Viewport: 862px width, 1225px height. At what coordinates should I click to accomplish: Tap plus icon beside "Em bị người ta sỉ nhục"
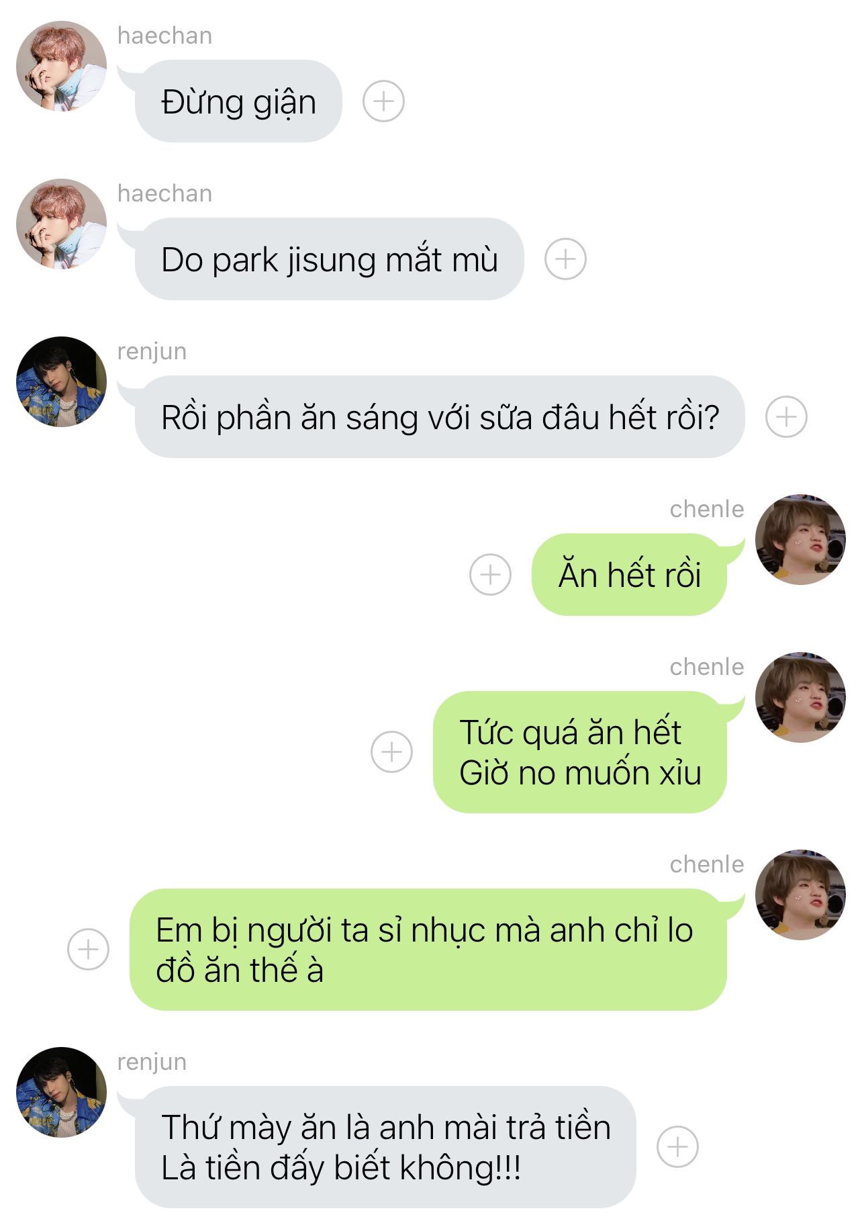tap(88, 950)
